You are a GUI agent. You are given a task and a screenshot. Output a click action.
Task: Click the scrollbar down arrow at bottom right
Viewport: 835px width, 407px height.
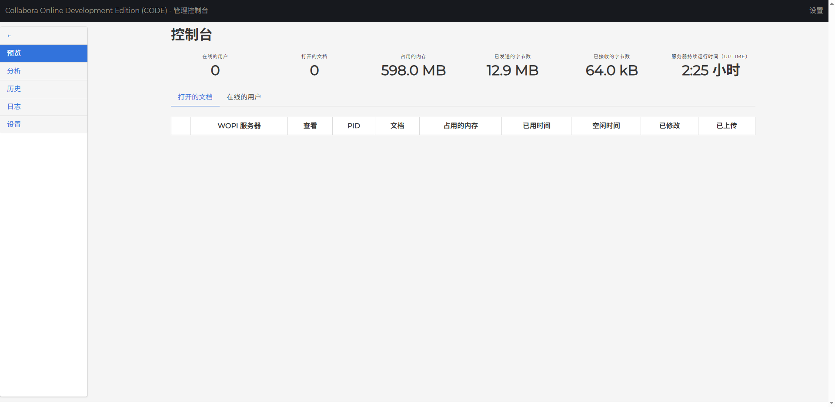832,403
